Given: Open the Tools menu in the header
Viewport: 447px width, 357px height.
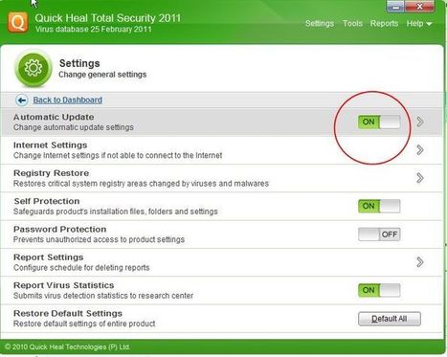Looking at the screenshot, I should (x=352, y=23).
